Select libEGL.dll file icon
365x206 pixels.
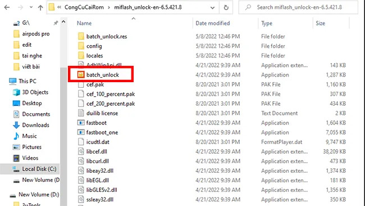[x=81, y=180]
